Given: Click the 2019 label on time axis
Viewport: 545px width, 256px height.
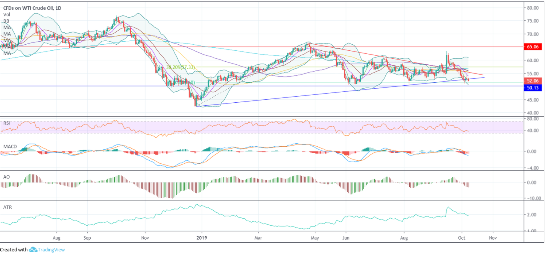Looking at the screenshot, I should [x=202, y=238].
